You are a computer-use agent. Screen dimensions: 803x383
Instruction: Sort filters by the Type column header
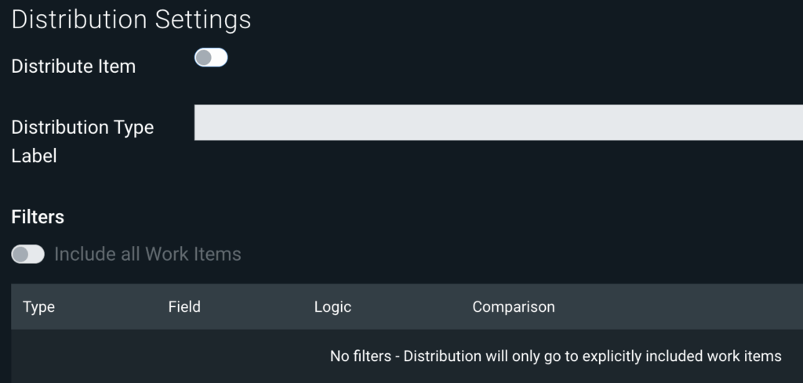coord(39,307)
